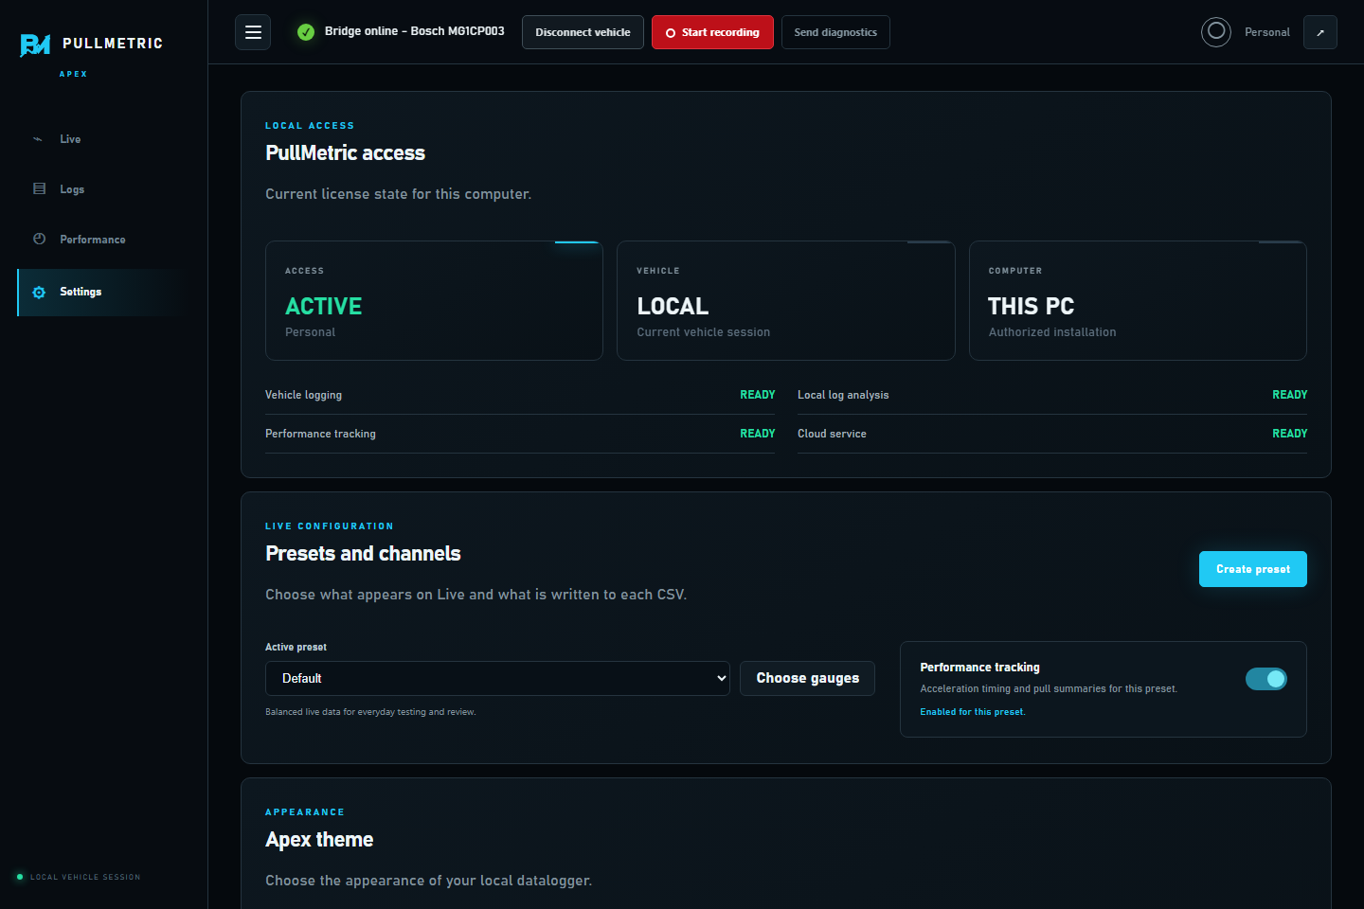The height and width of the screenshot is (909, 1364).
Task: Click the Live sidebar icon
Action: click(x=38, y=139)
